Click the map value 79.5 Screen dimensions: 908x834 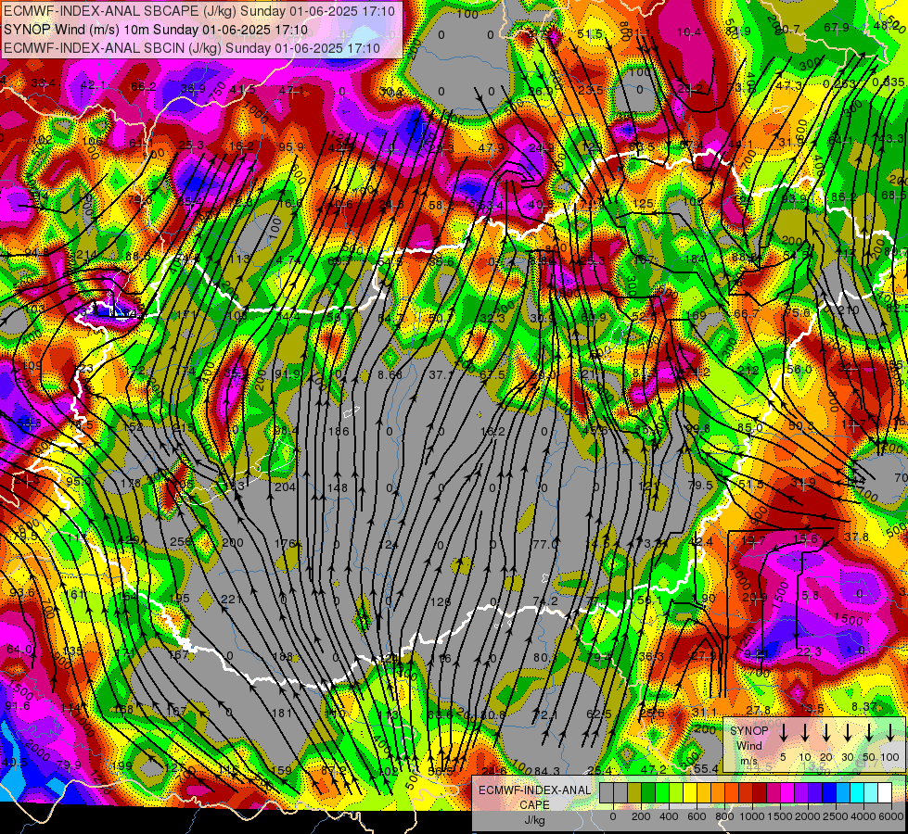[x=700, y=485]
